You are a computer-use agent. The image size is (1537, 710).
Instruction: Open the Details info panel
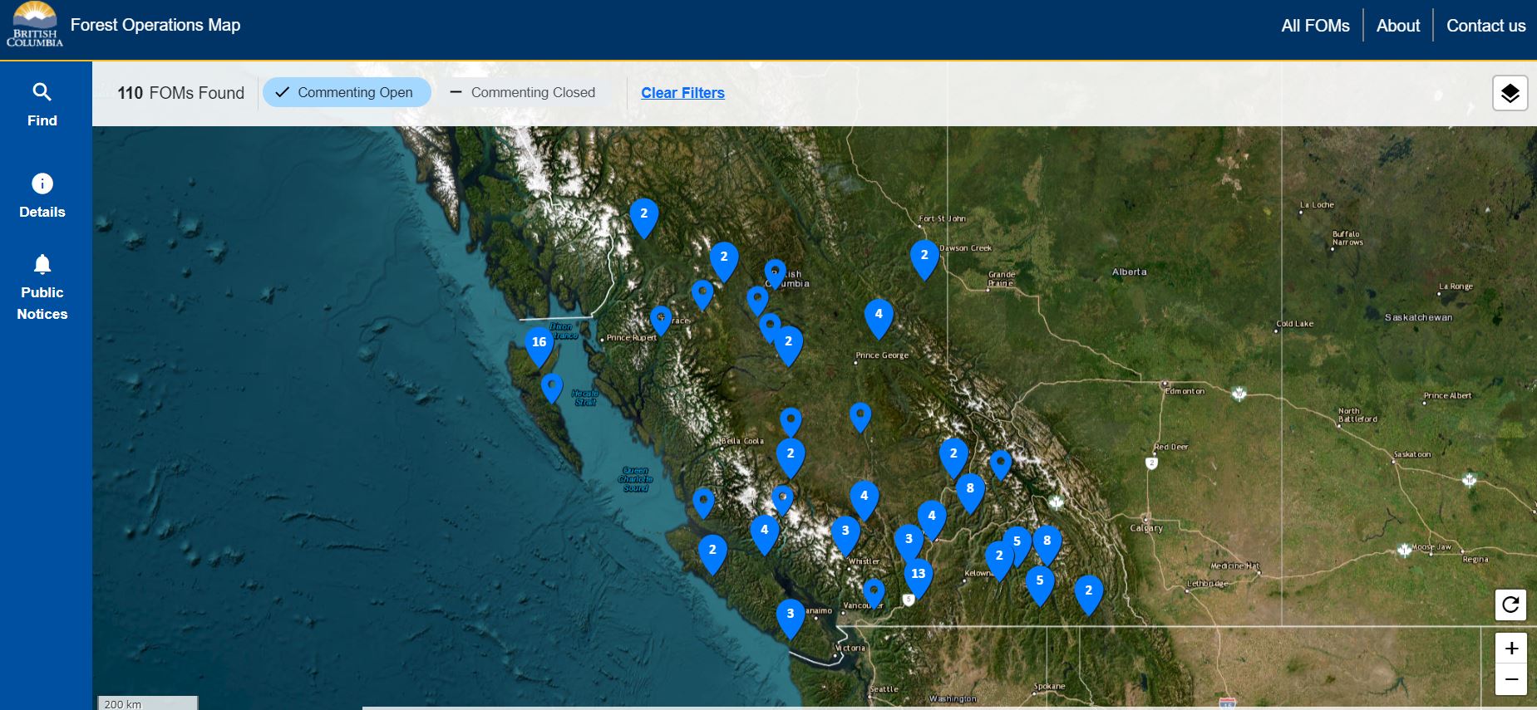pyautogui.click(x=42, y=195)
